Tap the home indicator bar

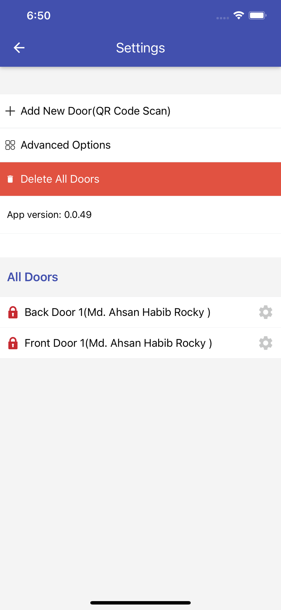coord(140,603)
